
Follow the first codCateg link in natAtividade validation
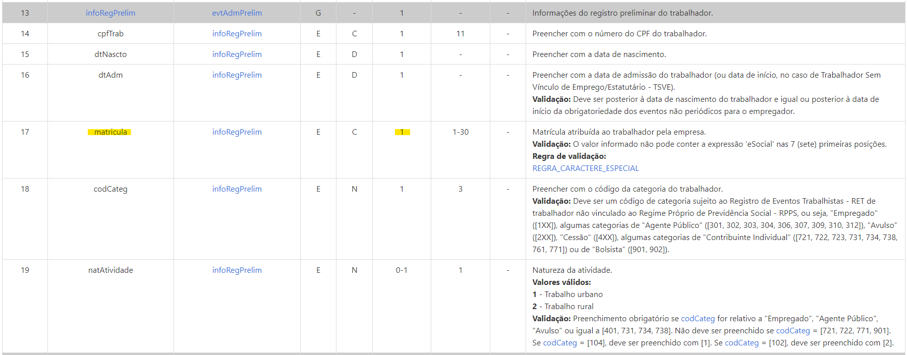click(698, 319)
